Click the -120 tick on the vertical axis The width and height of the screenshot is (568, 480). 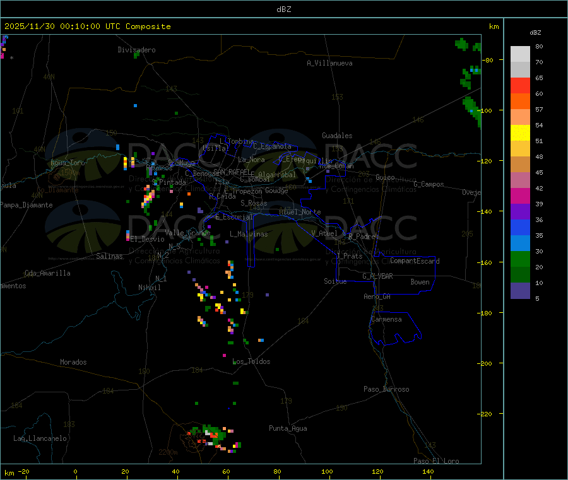coord(486,161)
